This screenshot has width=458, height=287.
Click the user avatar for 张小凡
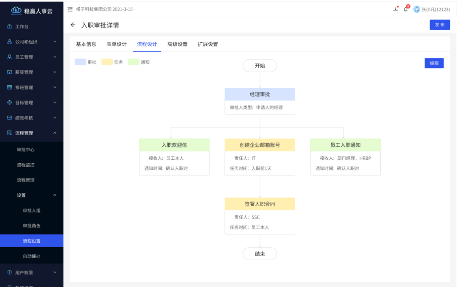tap(417, 9)
